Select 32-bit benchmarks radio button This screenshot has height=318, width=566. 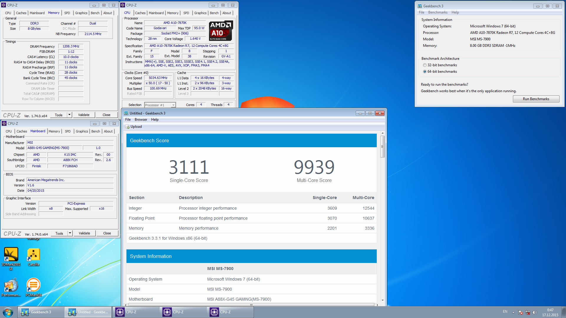click(425, 65)
